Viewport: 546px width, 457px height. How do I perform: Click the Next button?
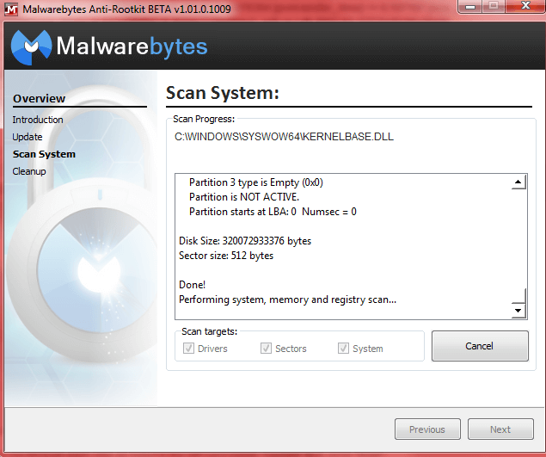tap(500, 429)
